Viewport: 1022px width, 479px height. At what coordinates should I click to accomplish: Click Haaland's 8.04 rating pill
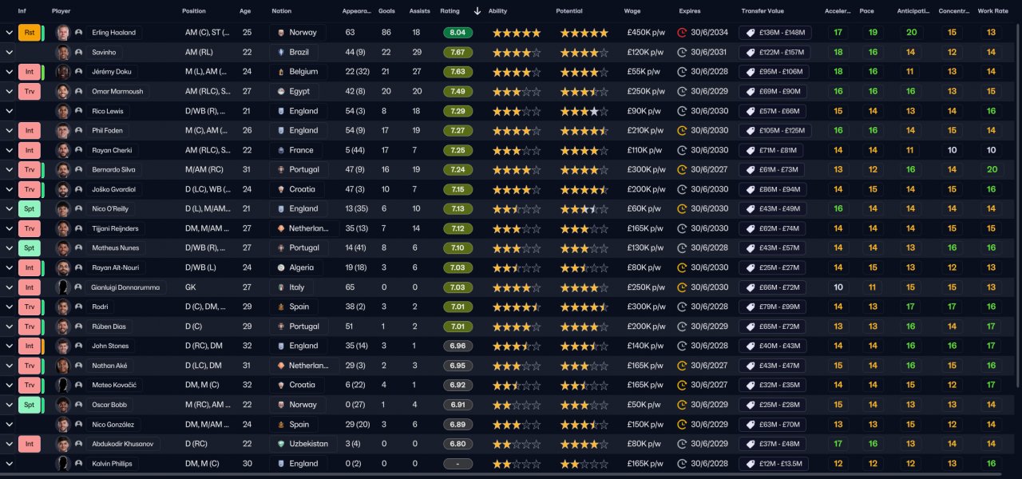click(458, 33)
